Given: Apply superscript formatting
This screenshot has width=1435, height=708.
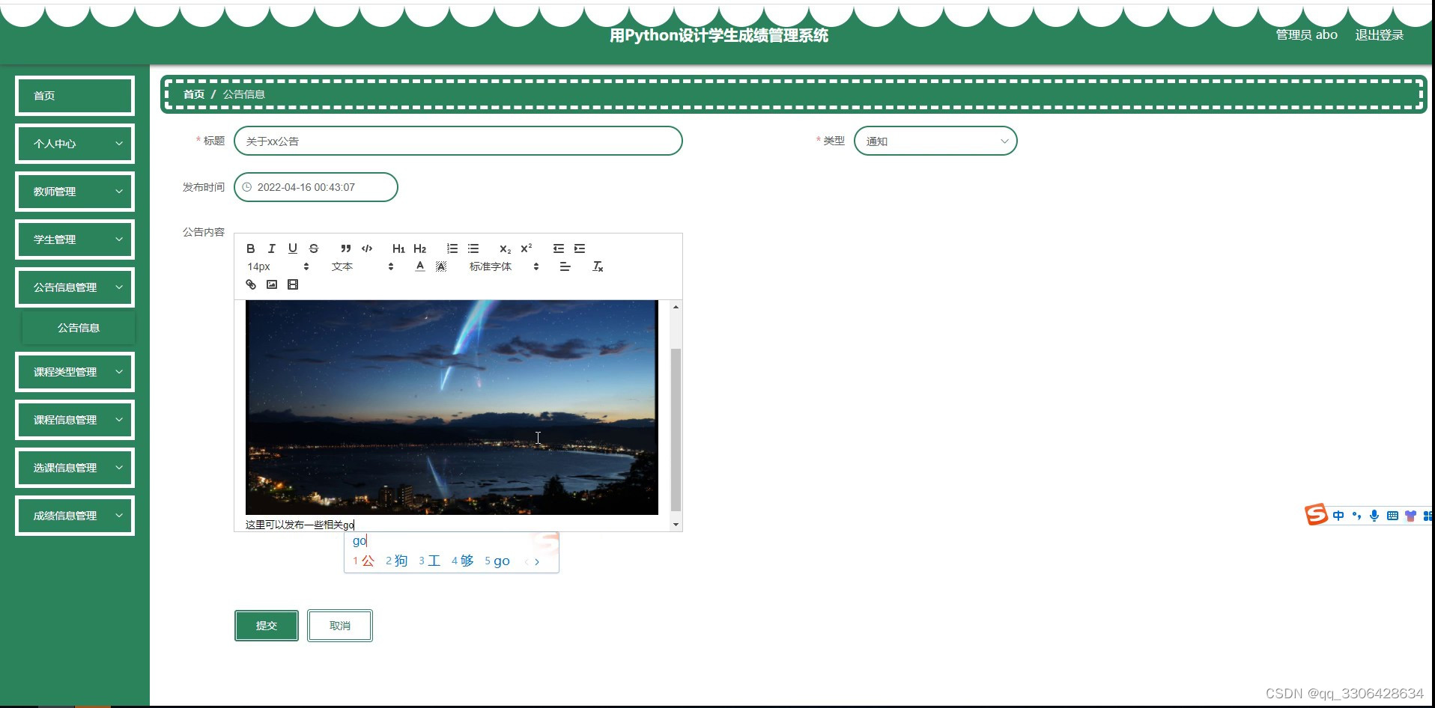Looking at the screenshot, I should 527,248.
